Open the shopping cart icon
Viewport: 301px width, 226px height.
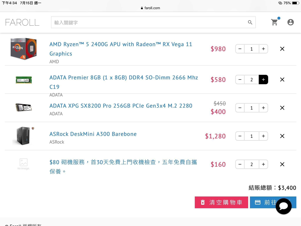[x=275, y=22]
